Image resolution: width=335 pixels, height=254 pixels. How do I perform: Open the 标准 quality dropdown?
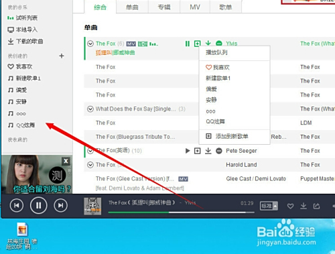[x=269, y=206]
